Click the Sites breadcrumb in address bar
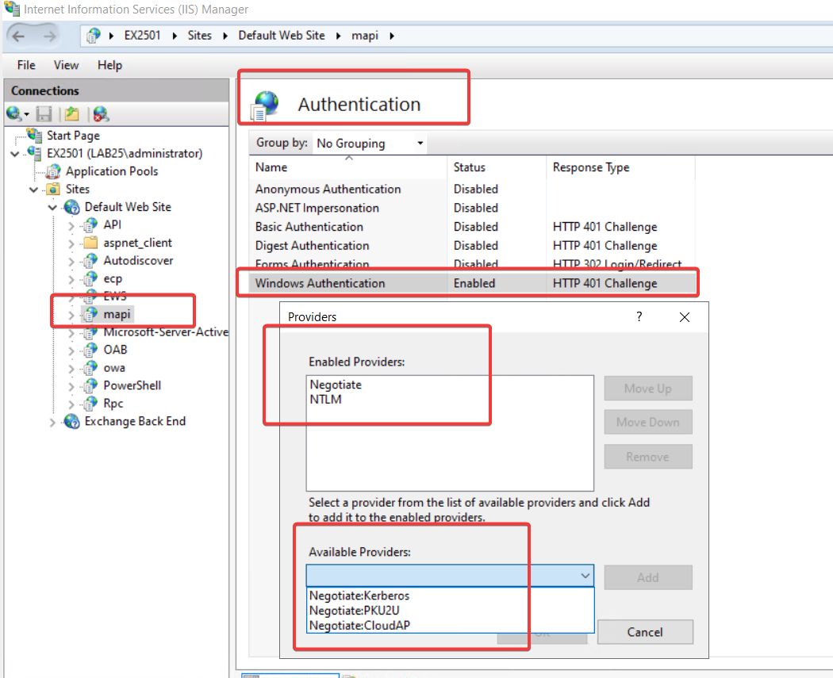The image size is (833, 678). (199, 36)
